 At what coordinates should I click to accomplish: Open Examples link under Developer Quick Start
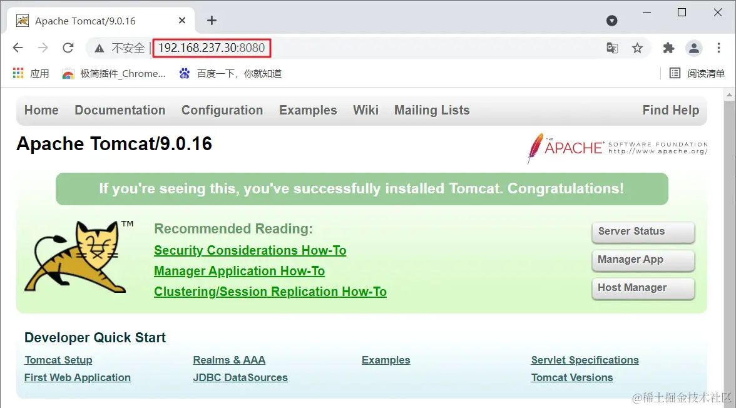(386, 360)
